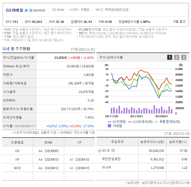
Task: Switch to chart tab 1
Action: [169, 57]
